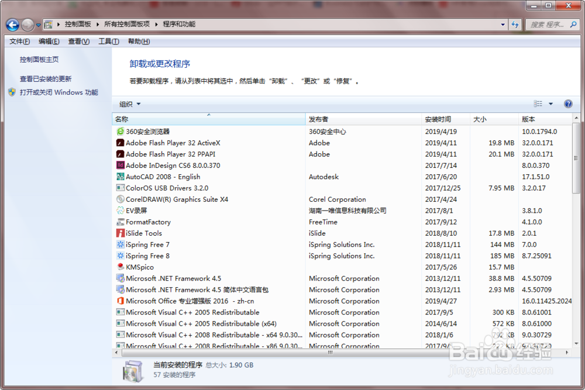This screenshot has height=390, width=585.
Task: Open the 编辑(E) menu
Action: 49,42
